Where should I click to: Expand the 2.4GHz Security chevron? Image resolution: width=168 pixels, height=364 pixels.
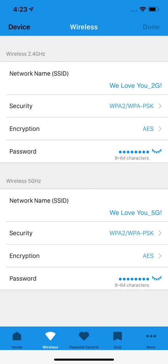click(x=160, y=106)
